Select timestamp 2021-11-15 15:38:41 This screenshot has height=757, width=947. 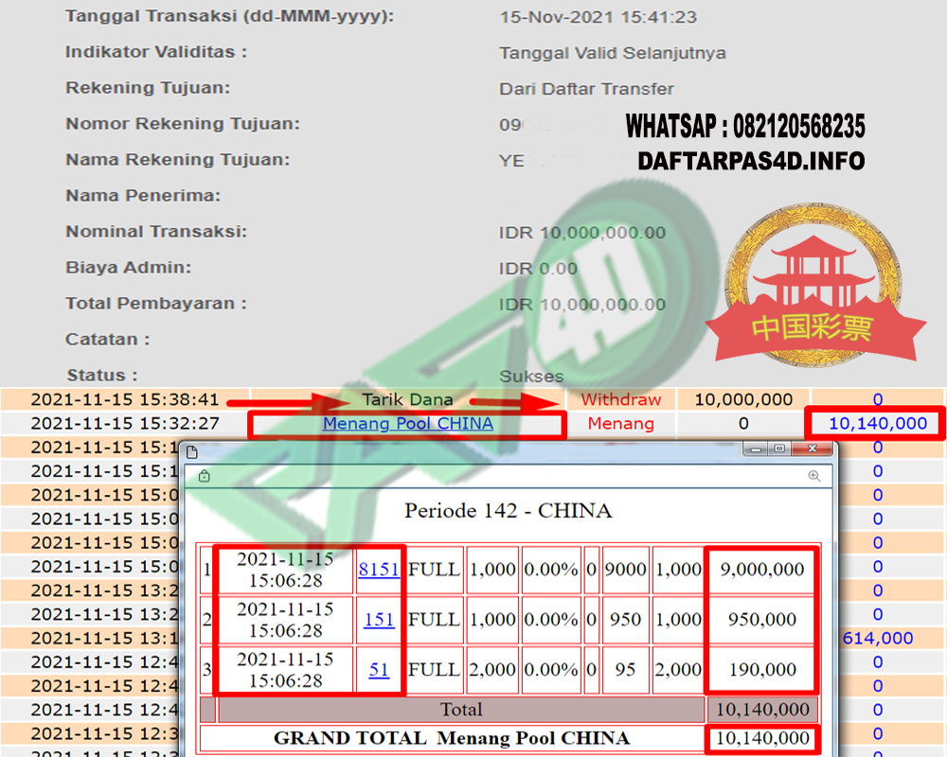pos(124,399)
